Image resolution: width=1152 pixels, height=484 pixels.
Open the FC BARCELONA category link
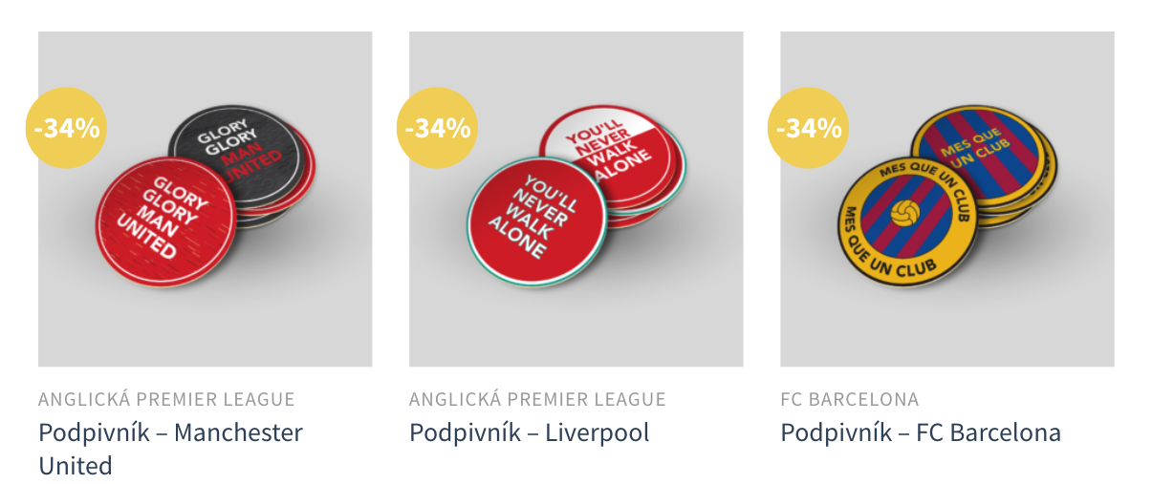(x=849, y=399)
